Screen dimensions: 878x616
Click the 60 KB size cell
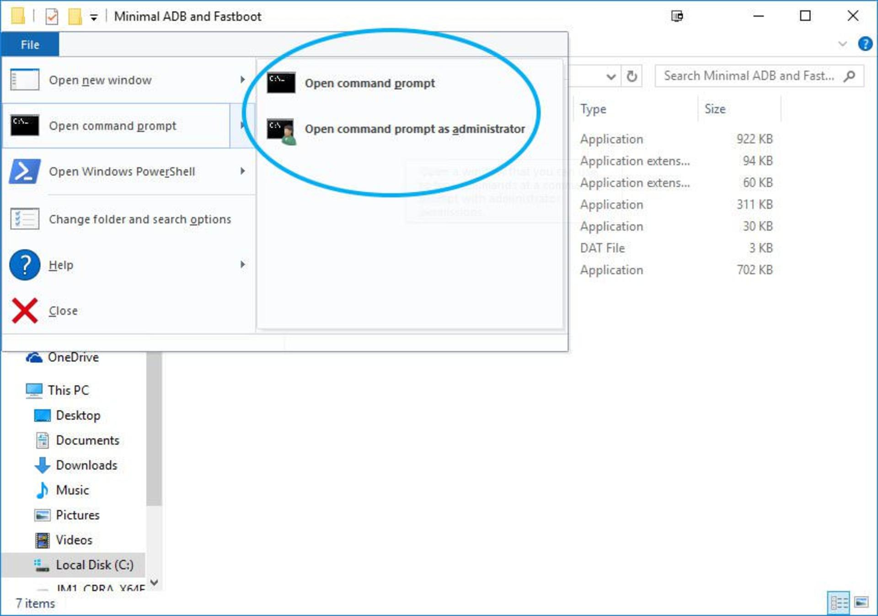757,183
